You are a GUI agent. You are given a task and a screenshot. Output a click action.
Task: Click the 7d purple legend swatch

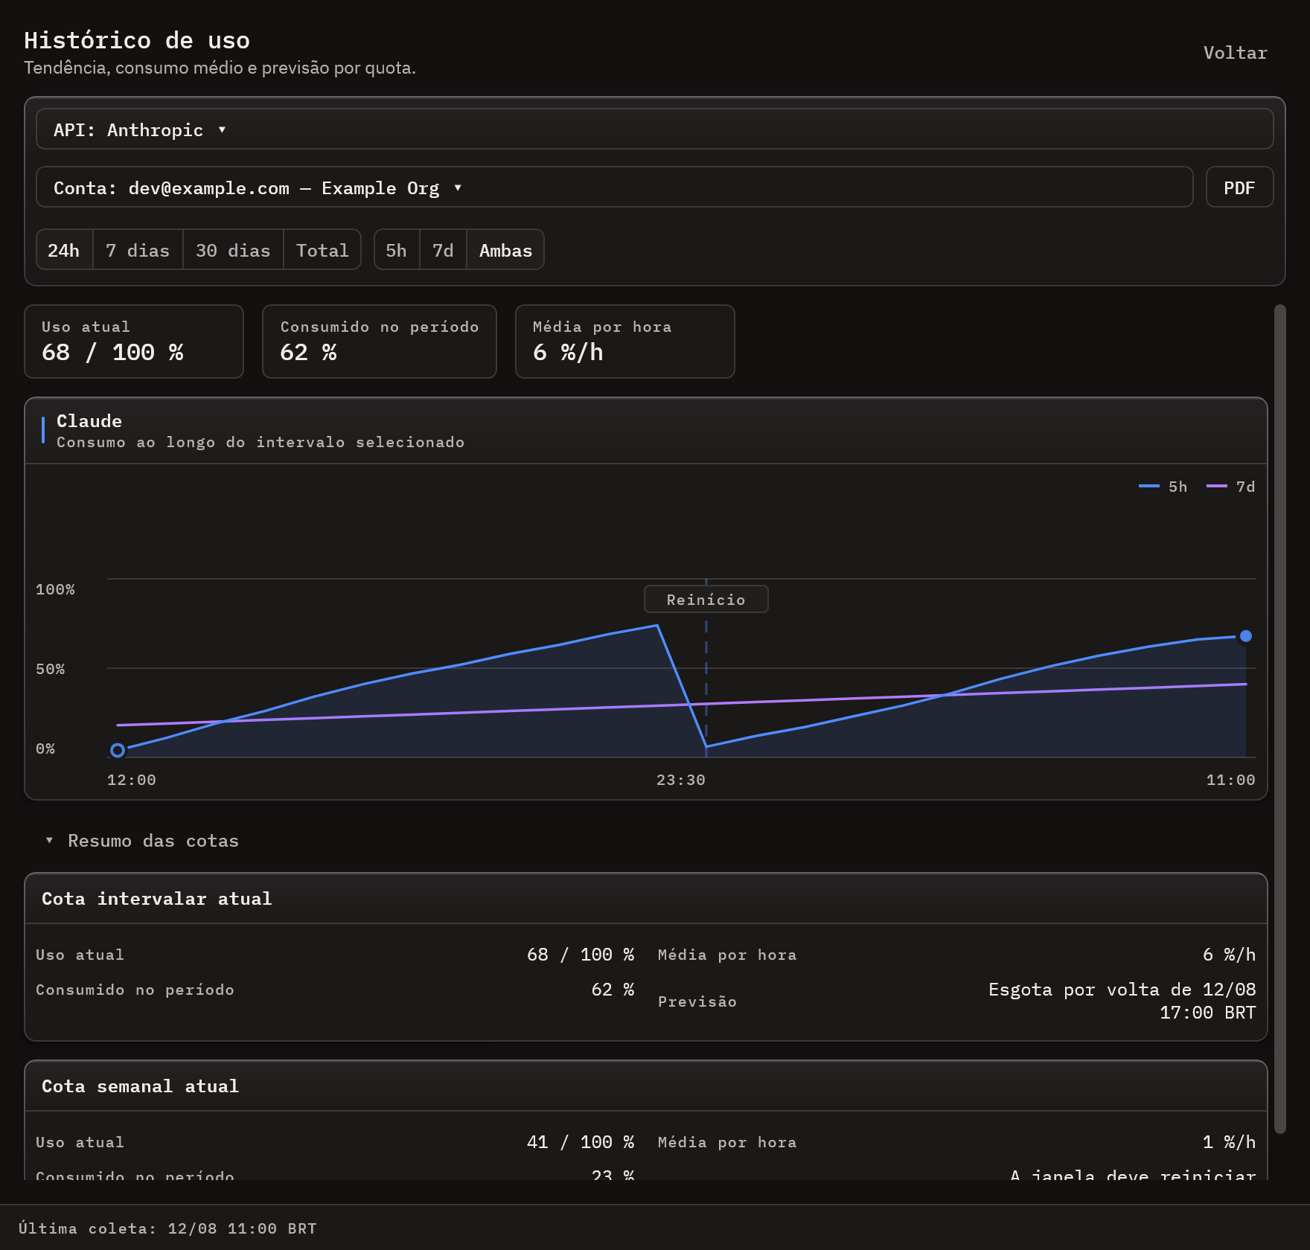coord(1217,486)
